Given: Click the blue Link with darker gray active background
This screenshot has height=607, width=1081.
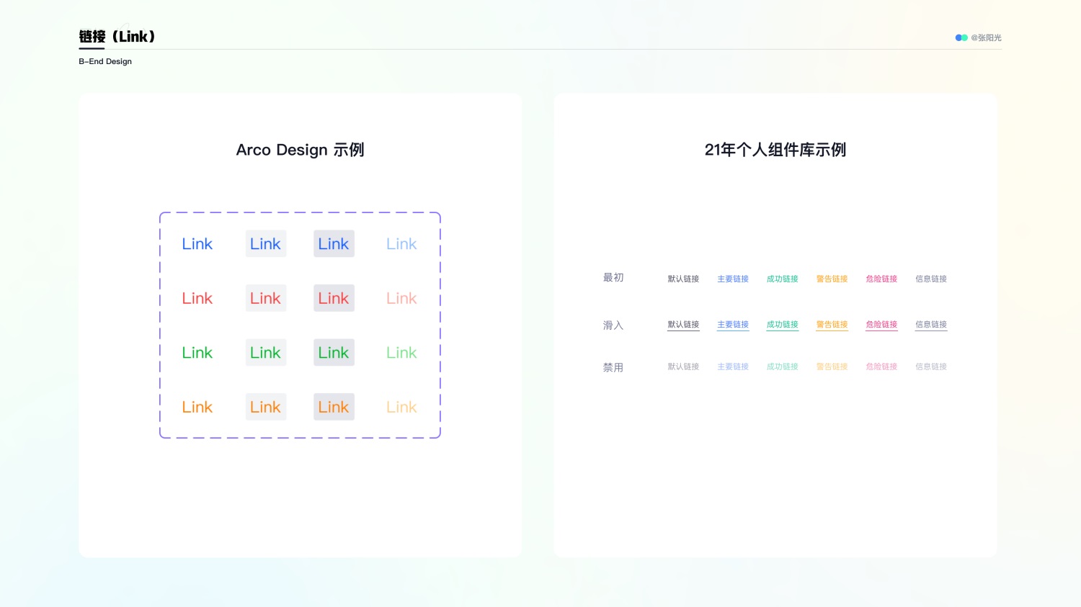Looking at the screenshot, I should [334, 244].
